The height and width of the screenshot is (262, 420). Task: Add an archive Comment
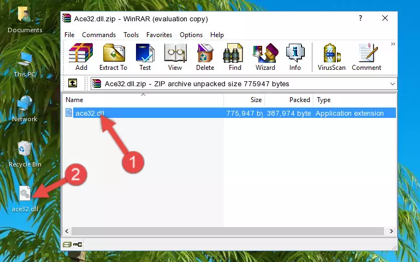point(366,57)
